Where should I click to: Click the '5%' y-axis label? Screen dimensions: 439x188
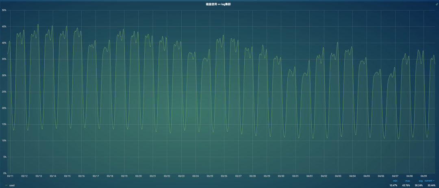[x=5, y=157]
